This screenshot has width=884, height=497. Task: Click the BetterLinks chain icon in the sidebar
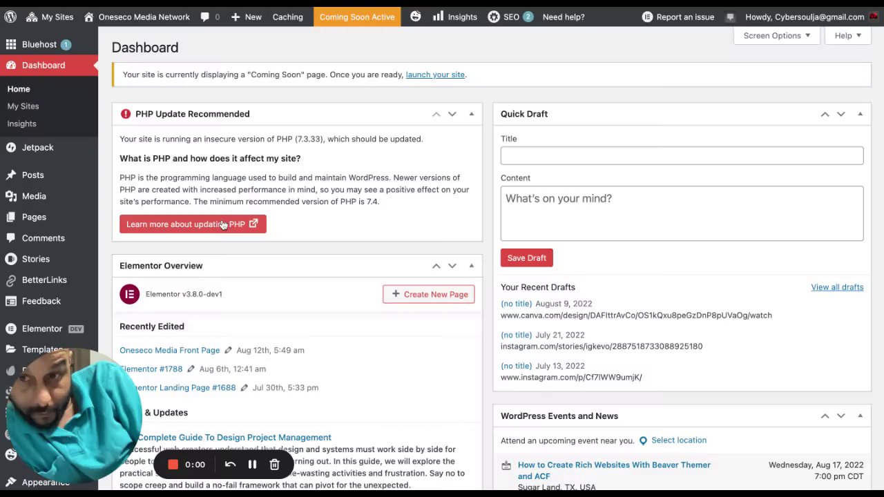click(x=11, y=280)
